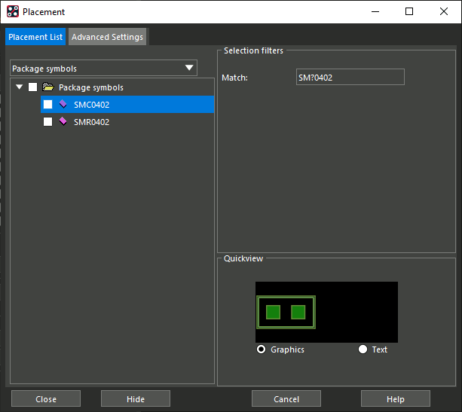Select the Graphics quickview radio button

tap(261, 349)
